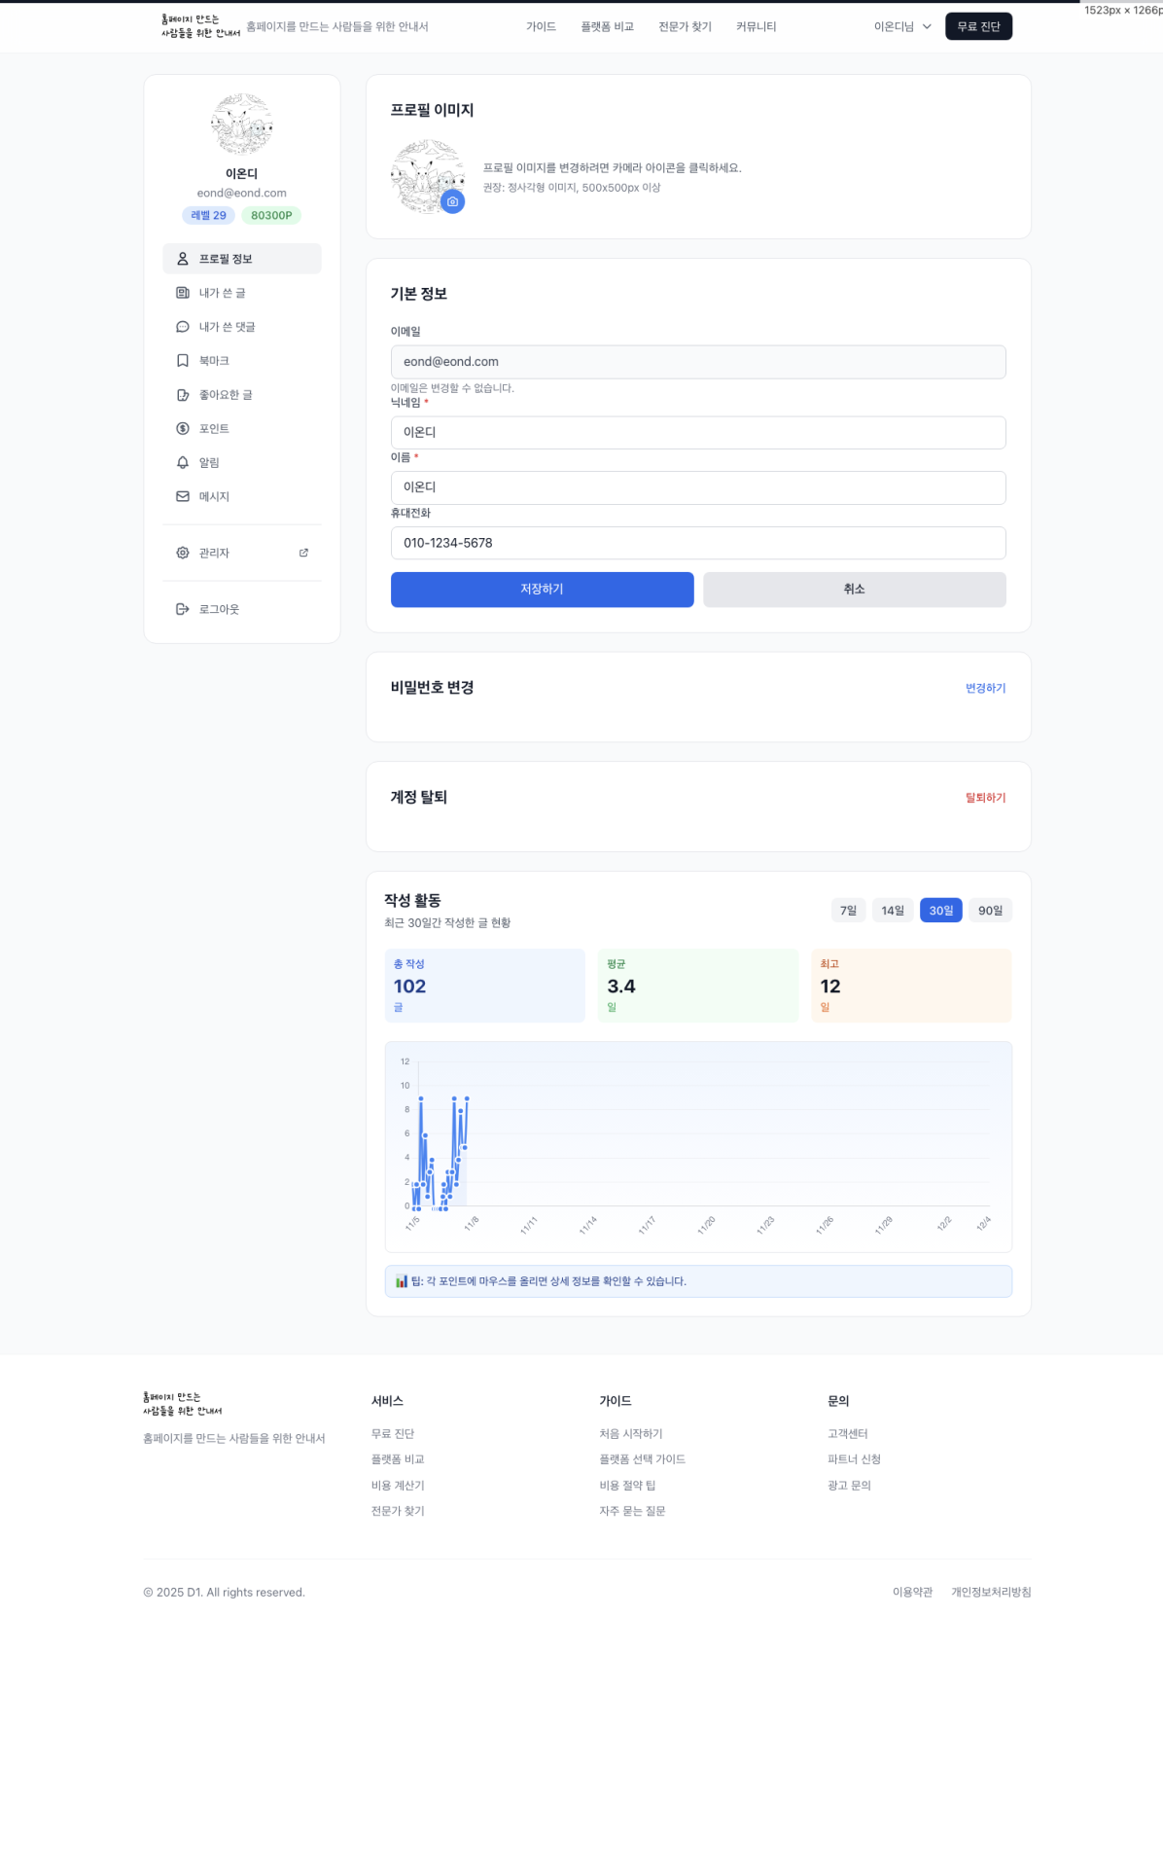Click the comments speech bubble icon

(183, 327)
